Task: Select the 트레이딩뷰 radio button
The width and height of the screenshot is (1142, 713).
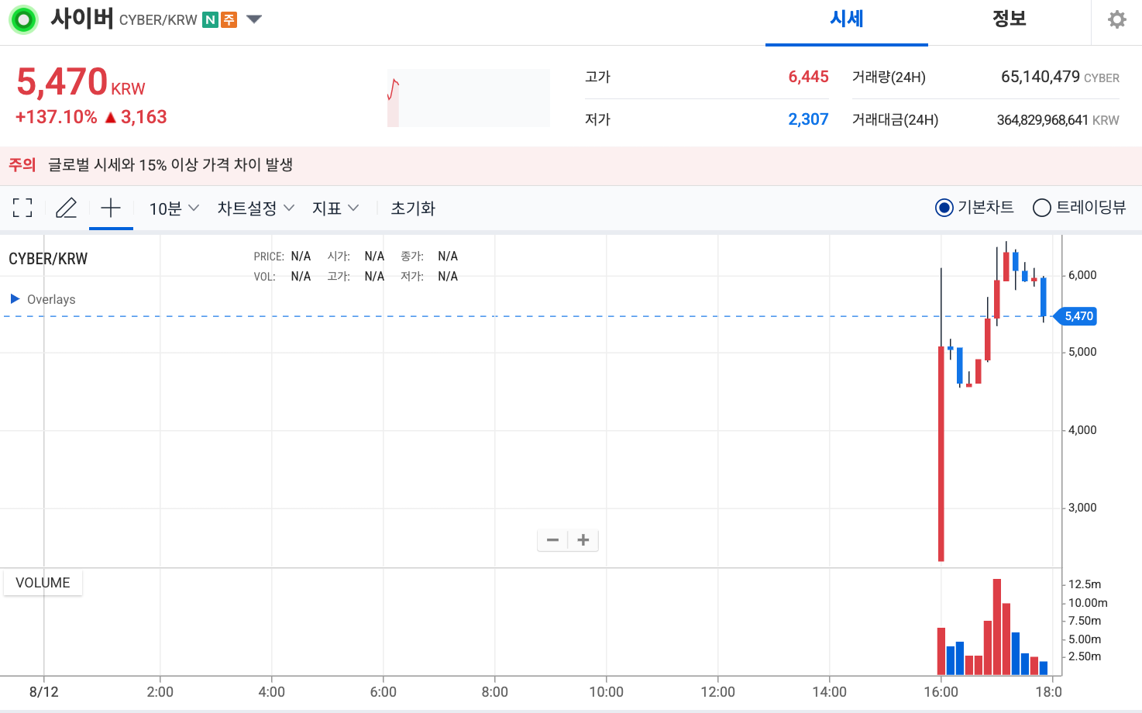Action: click(x=1041, y=208)
